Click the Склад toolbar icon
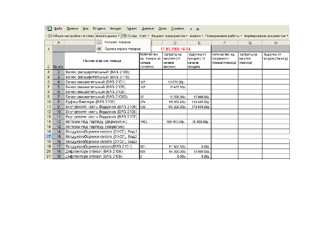 (x=124, y=36)
